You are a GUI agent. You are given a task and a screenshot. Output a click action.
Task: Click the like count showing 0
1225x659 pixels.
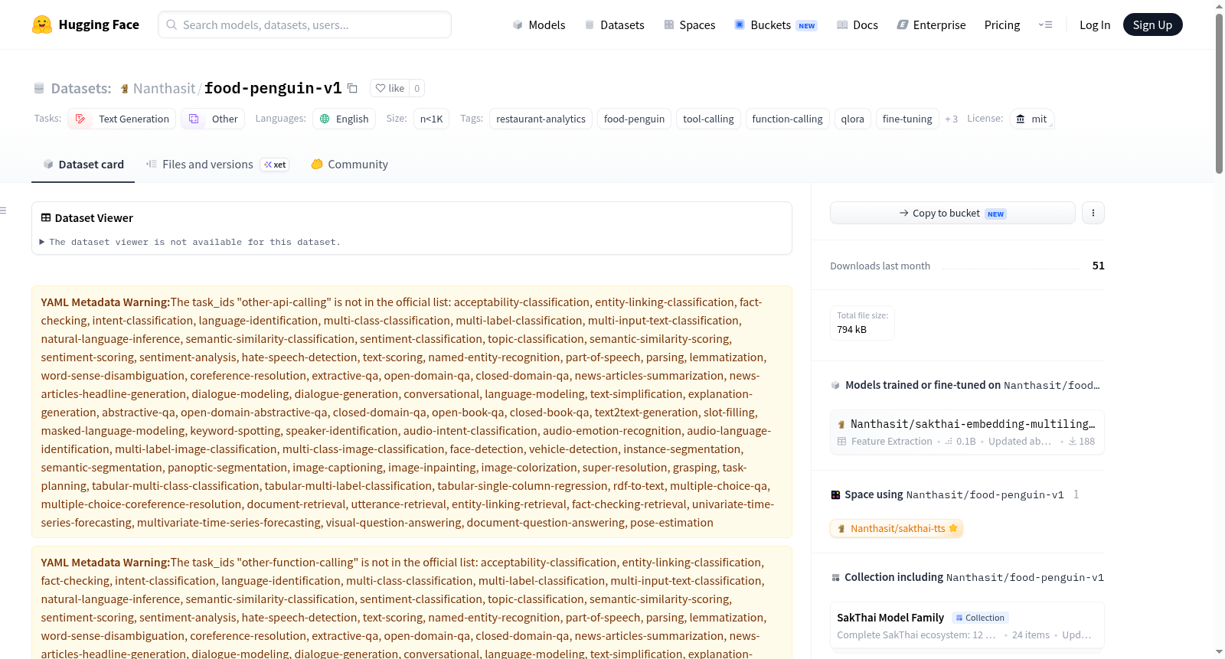tap(417, 88)
